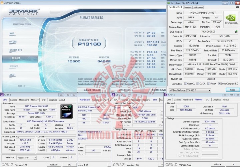
Task: Click Validate in the memory-timings CPU-Z window
Action: tap(217, 165)
